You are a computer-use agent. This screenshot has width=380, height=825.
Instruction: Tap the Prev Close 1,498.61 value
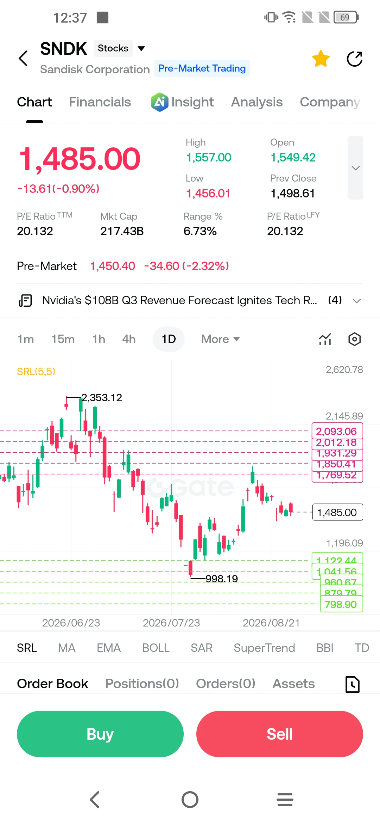point(293,194)
